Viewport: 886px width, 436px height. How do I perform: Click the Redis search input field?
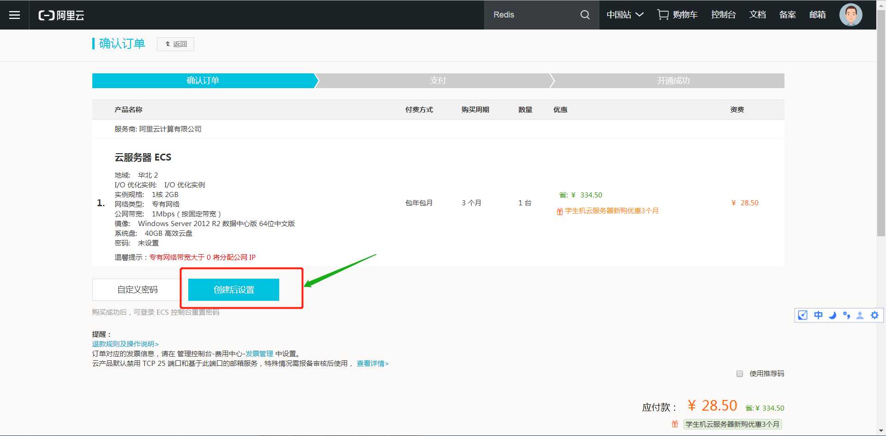pos(531,15)
